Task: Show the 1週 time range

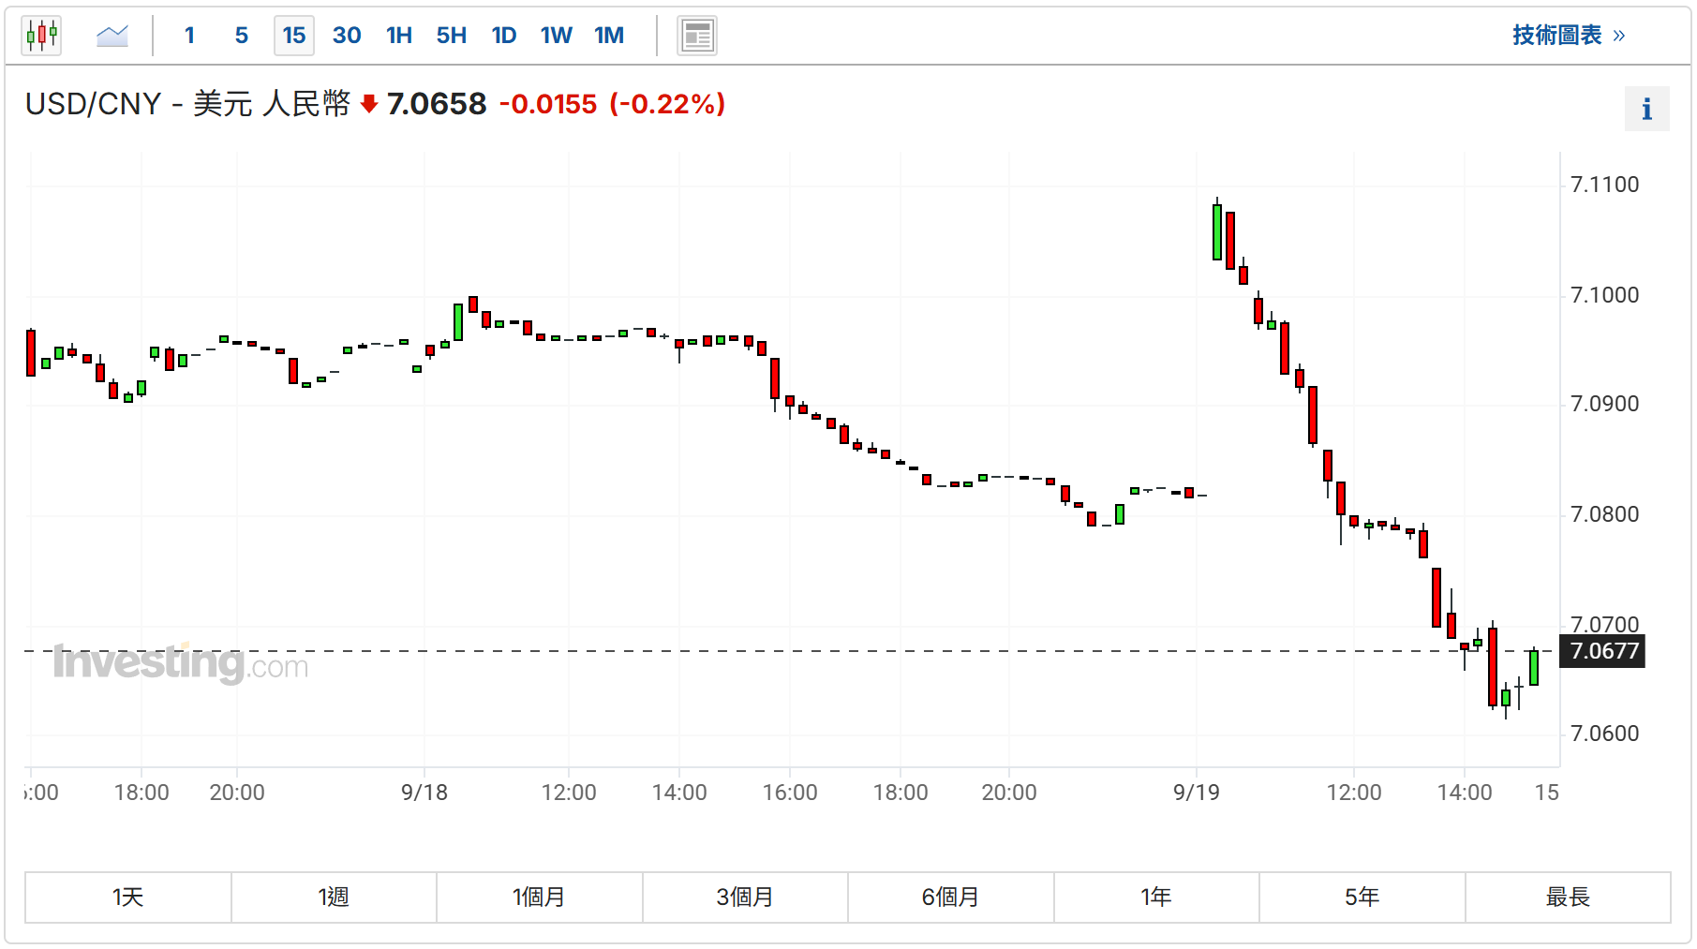Action: [334, 897]
